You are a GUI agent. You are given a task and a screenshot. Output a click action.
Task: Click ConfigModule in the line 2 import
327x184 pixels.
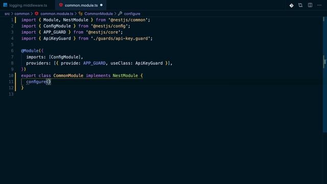tap(57, 26)
